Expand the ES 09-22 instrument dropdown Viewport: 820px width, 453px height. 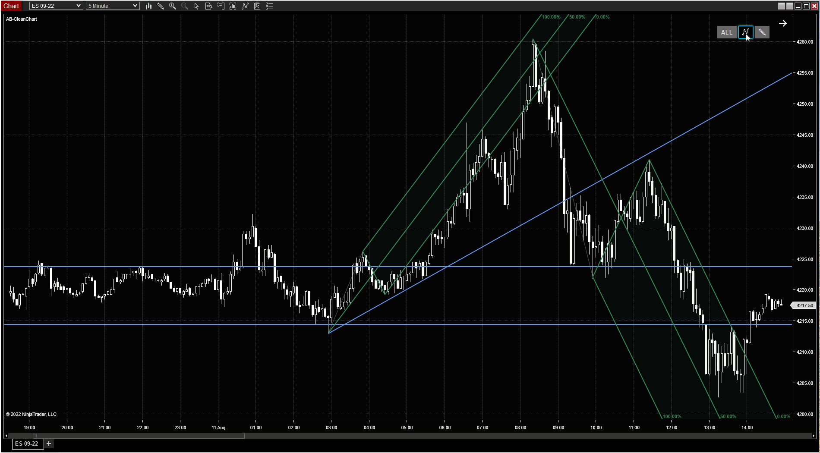point(79,6)
